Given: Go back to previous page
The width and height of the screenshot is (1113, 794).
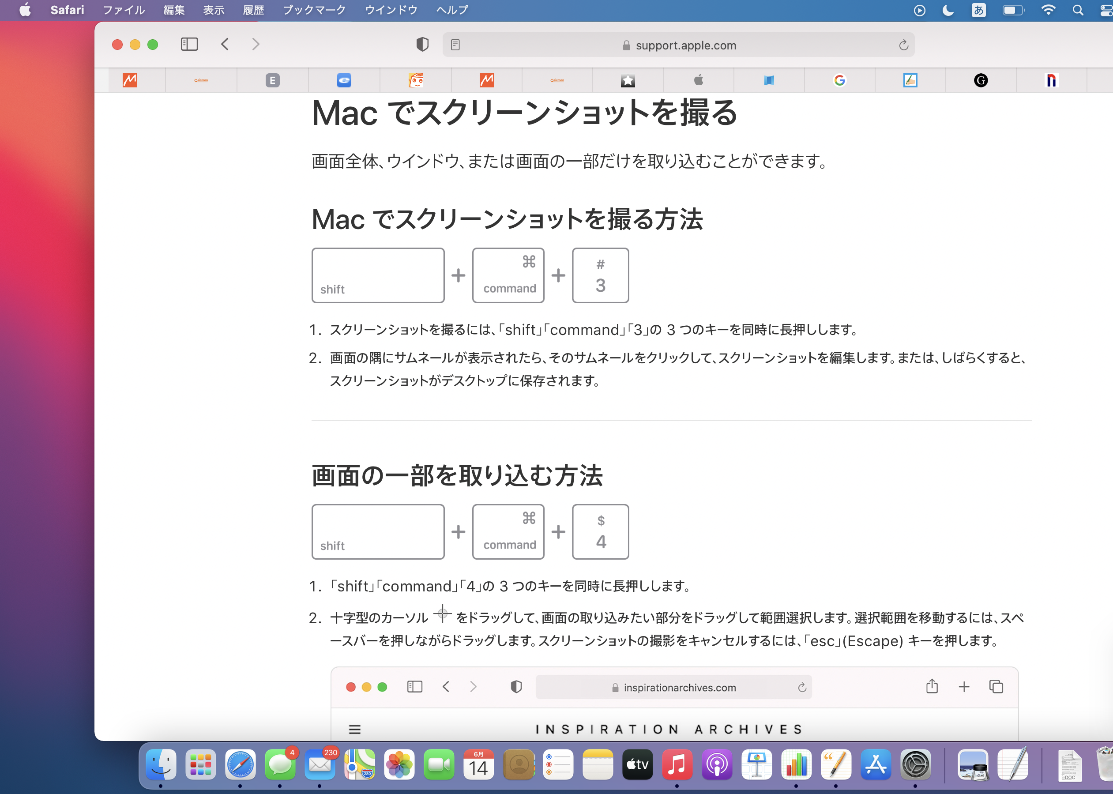Looking at the screenshot, I should tap(225, 45).
